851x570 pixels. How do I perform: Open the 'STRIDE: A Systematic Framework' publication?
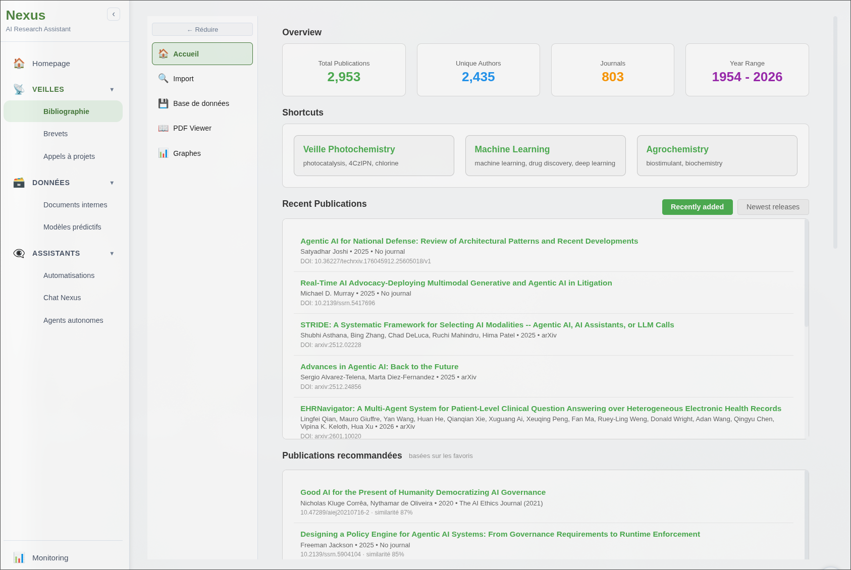487,325
